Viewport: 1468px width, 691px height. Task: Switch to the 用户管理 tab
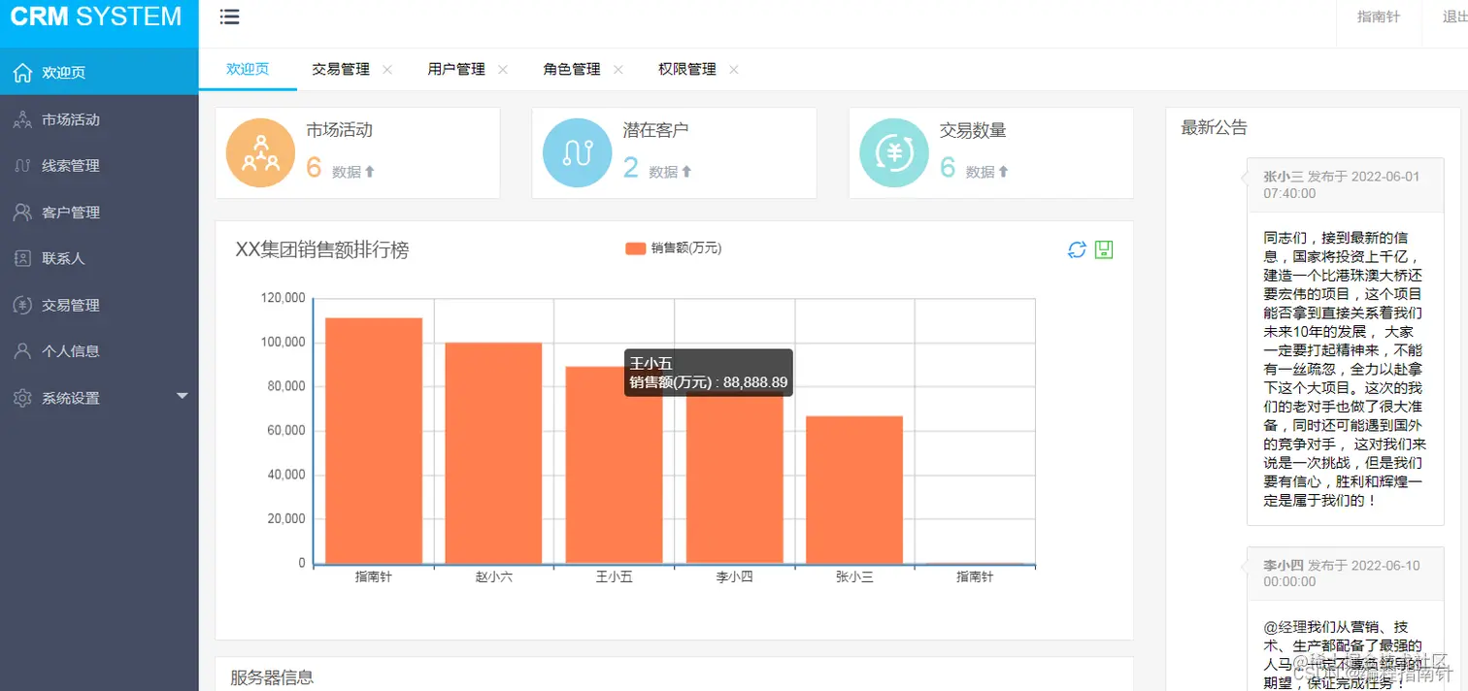[x=456, y=70]
